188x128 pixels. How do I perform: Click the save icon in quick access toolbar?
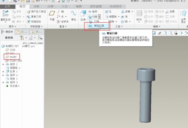point(28,1)
